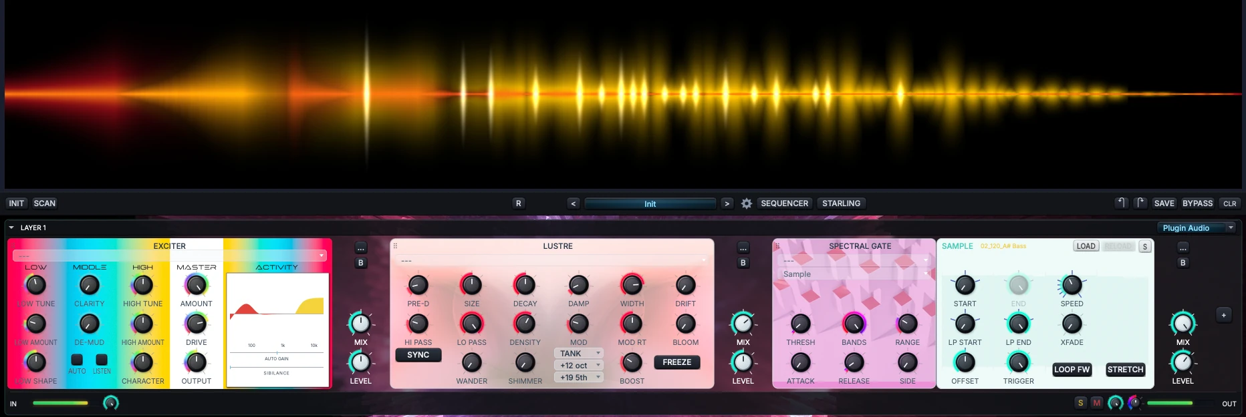The image size is (1246, 417).
Task: Click the BLOOM knob
Action: click(x=686, y=324)
